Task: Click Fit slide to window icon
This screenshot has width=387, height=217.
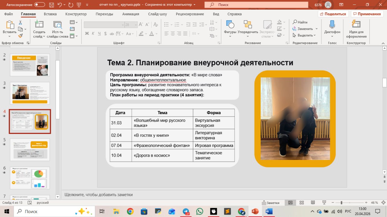Action: pyautogui.click(x=383, y=203)
